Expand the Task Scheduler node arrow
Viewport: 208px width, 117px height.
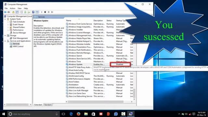point(8,22)
